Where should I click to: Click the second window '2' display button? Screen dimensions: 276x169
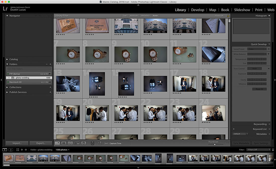[11, 150]
